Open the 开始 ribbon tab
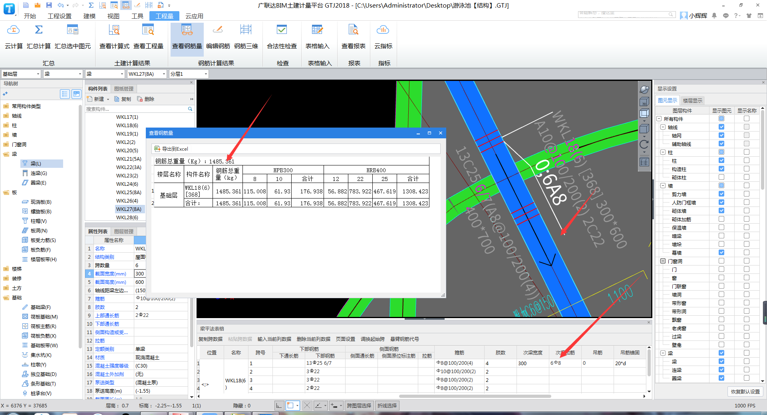Viewport: 767px width, 415px height. tap(30, 16)
